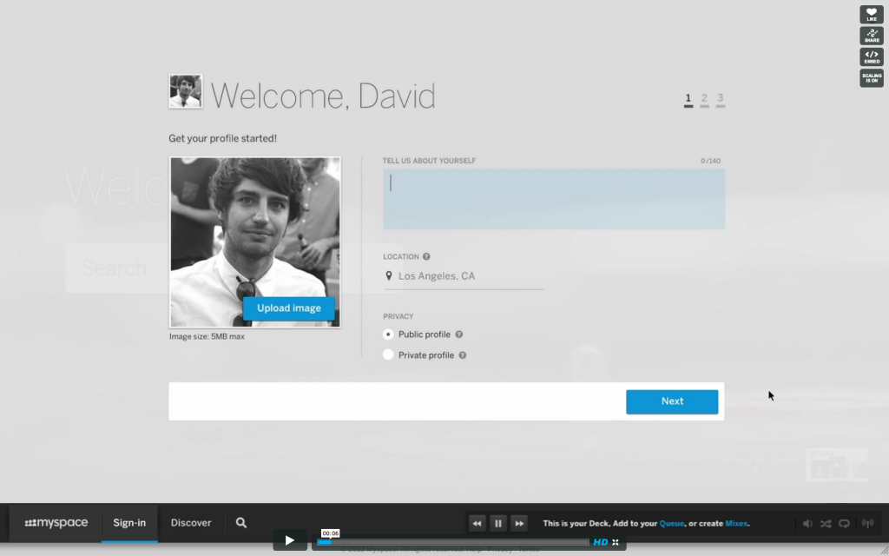Screen dimensions: 889x556
Task: Select the Private profile radio button
Action: tap(388, 355)
